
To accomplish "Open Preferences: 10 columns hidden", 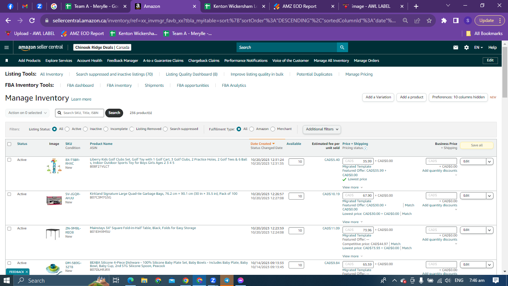I will click(458, 97).
